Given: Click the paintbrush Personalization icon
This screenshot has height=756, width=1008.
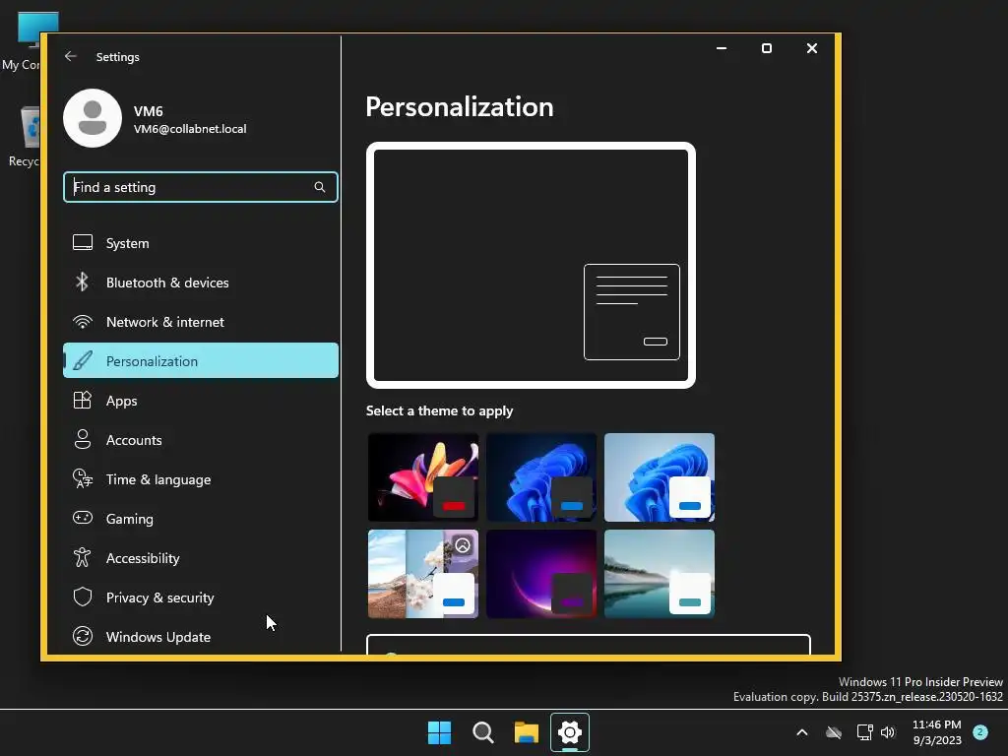Looking at the screenshot, I should click(83, 360).
